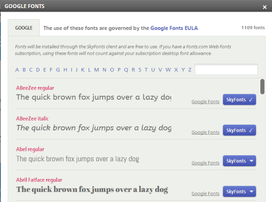
Task: Open Google Fonts link for ABeeZee regular
Action: [x=205, y=101]
